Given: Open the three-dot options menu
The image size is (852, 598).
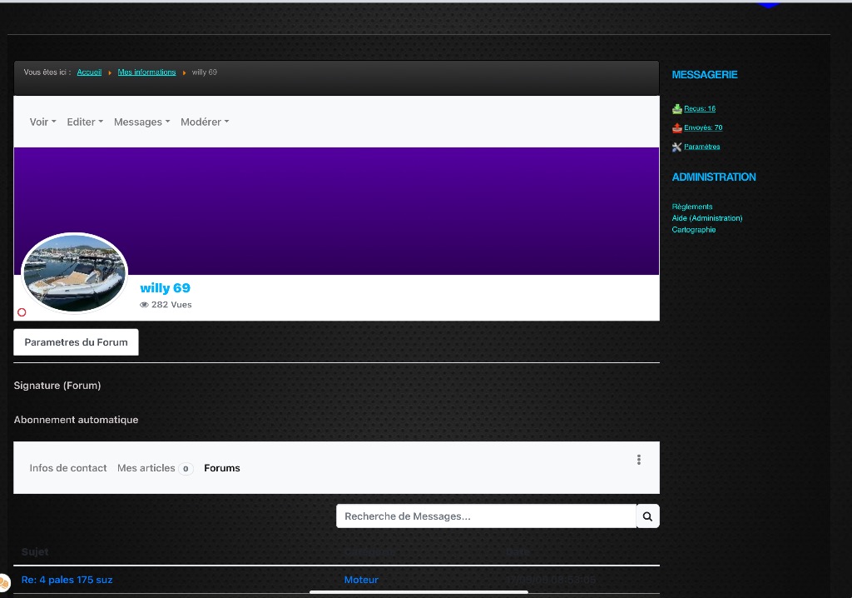Looking at the screenshot, I should (x=639, y=460).
